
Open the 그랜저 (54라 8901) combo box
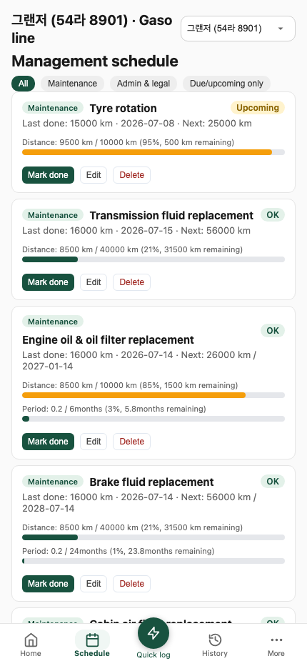click(238, 29)
